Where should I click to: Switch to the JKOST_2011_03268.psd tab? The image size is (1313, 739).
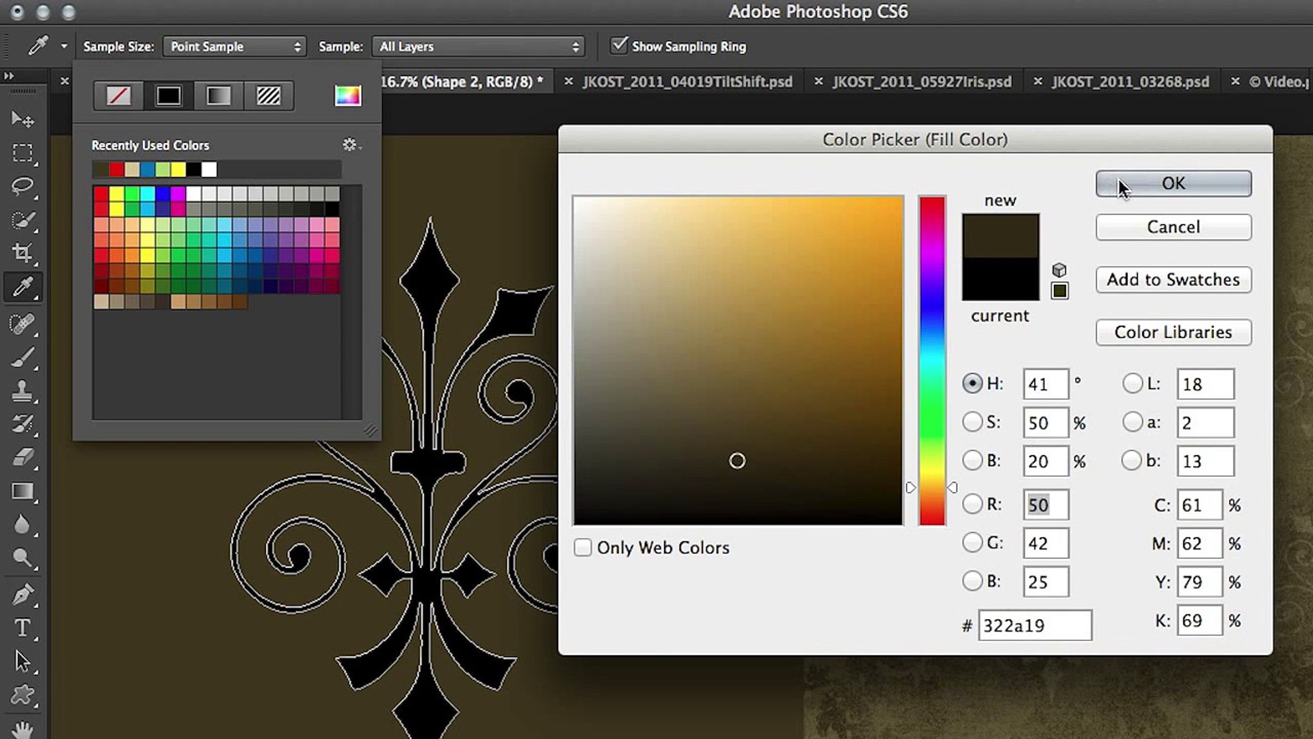click(1130, 81)
